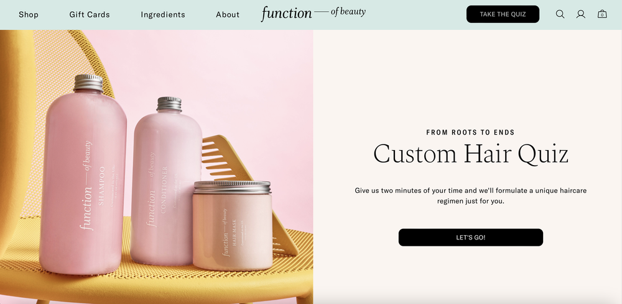Click the Custom Hair Quiz heading
The width and height of the screenshot is (622, 304).
coord(470,154)
